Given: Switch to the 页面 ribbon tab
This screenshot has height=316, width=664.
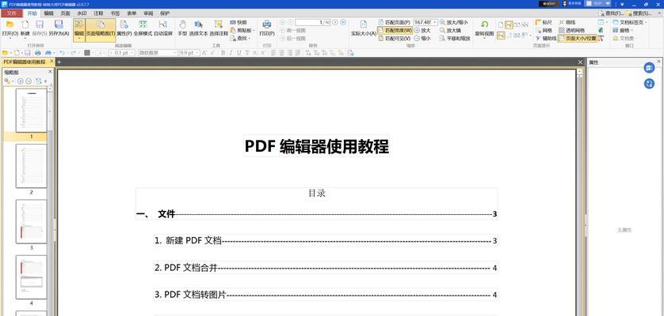Looking at the screenshot, I should pyautogui.click(x=65, y=13).
